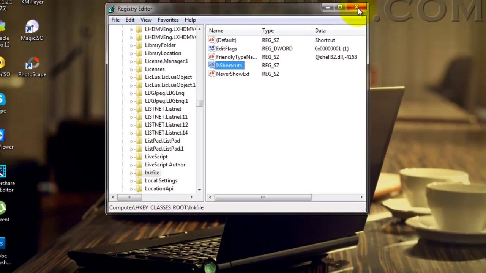
Task: Open MagicISO desktop shortcut
Action: tap(32, 31)
